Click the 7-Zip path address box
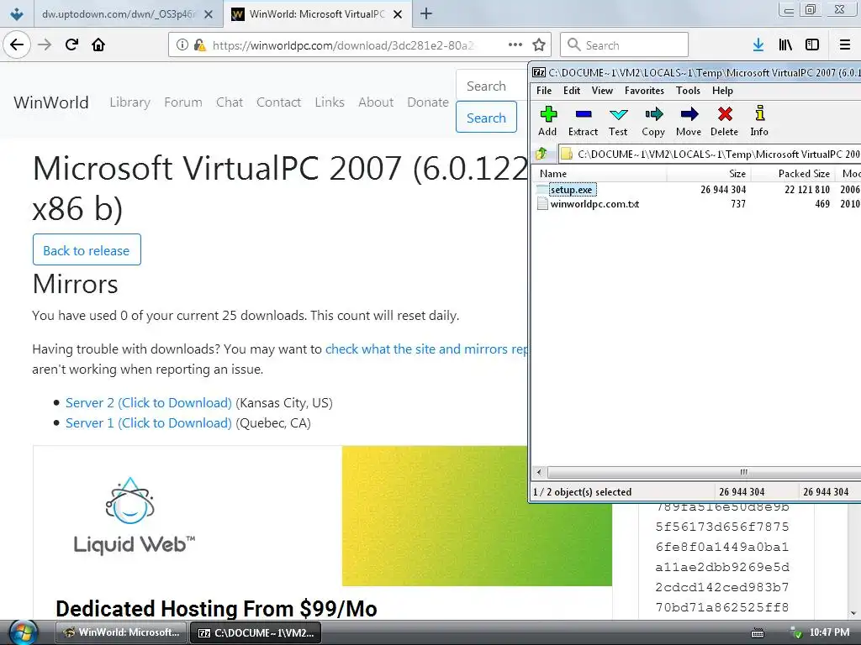This screenshot has height=645, width=861. click(x=710, y=155)
